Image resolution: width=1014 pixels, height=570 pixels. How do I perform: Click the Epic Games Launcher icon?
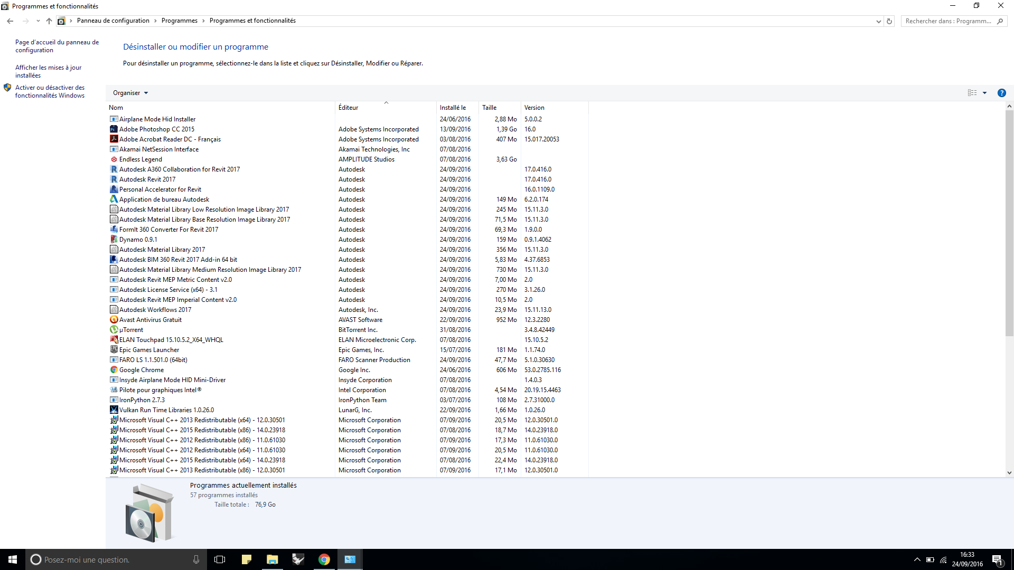pos(114,350)
